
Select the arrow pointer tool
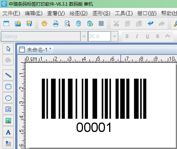tap(8, 49)
